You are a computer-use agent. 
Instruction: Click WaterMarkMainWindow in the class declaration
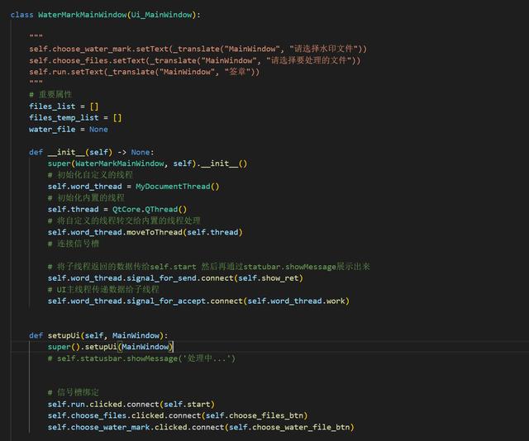81,15
